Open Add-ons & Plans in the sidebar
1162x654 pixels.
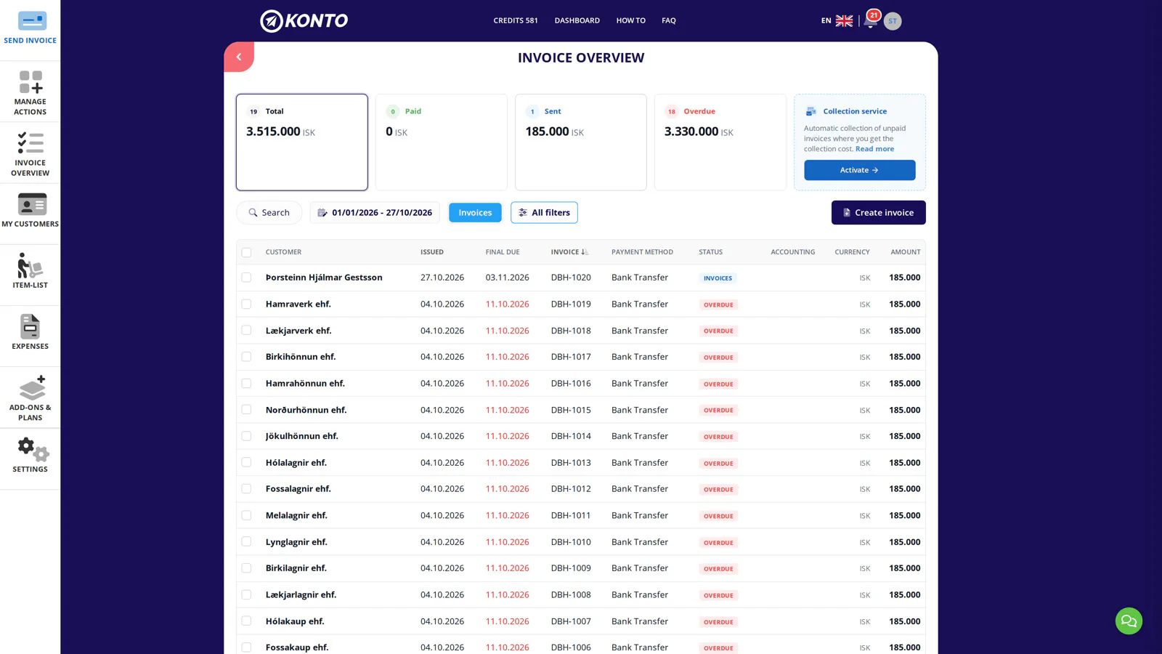coord(30,397)
